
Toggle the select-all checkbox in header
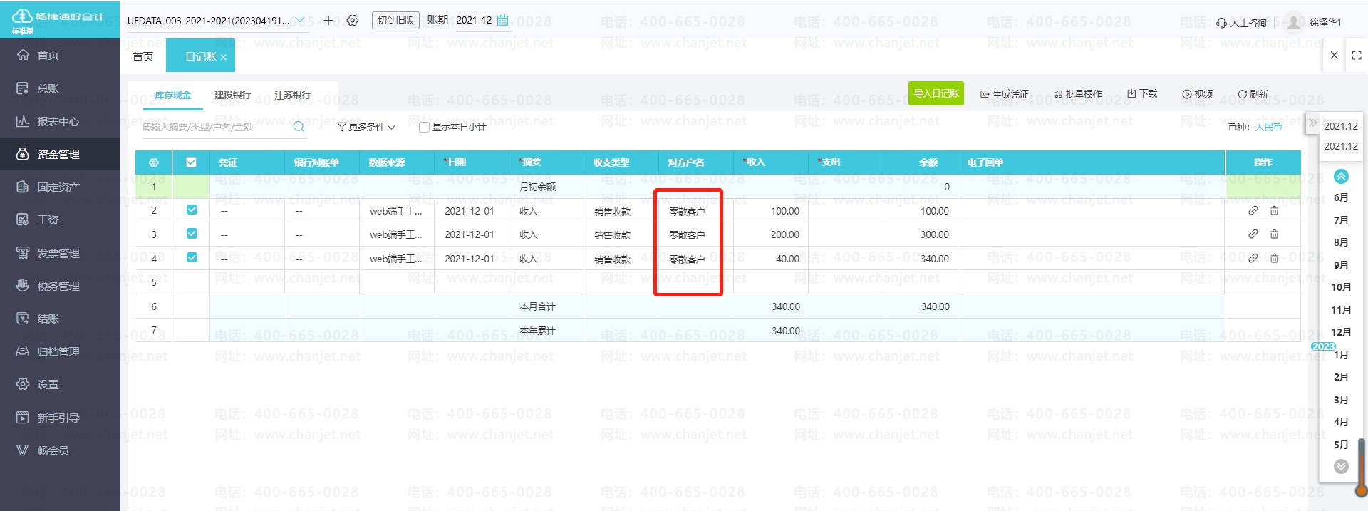(191, 162)
